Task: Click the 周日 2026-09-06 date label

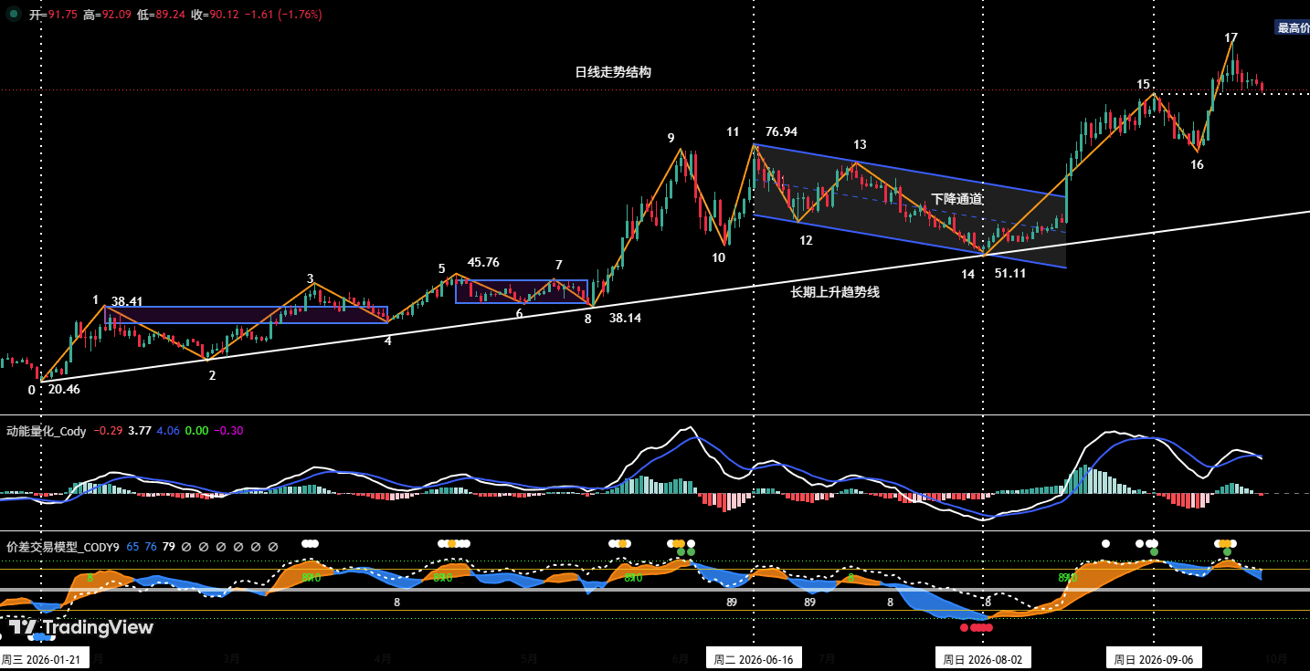Action: click(x=1154, y=659)
